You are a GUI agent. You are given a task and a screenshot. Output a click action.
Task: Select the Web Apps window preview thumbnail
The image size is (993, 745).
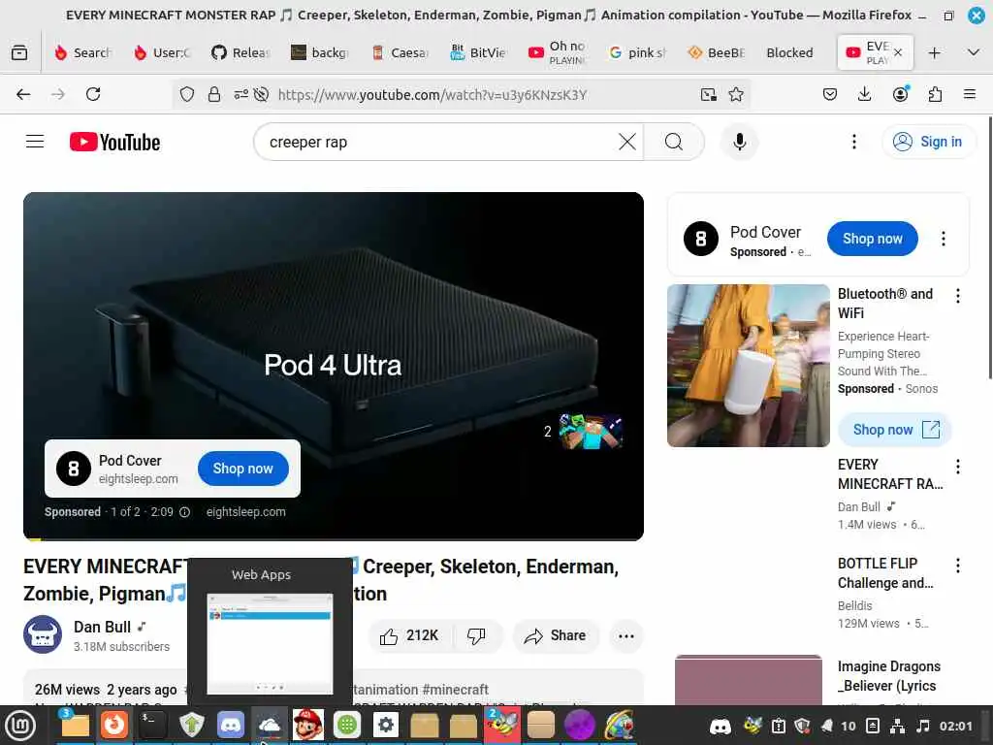270,644
